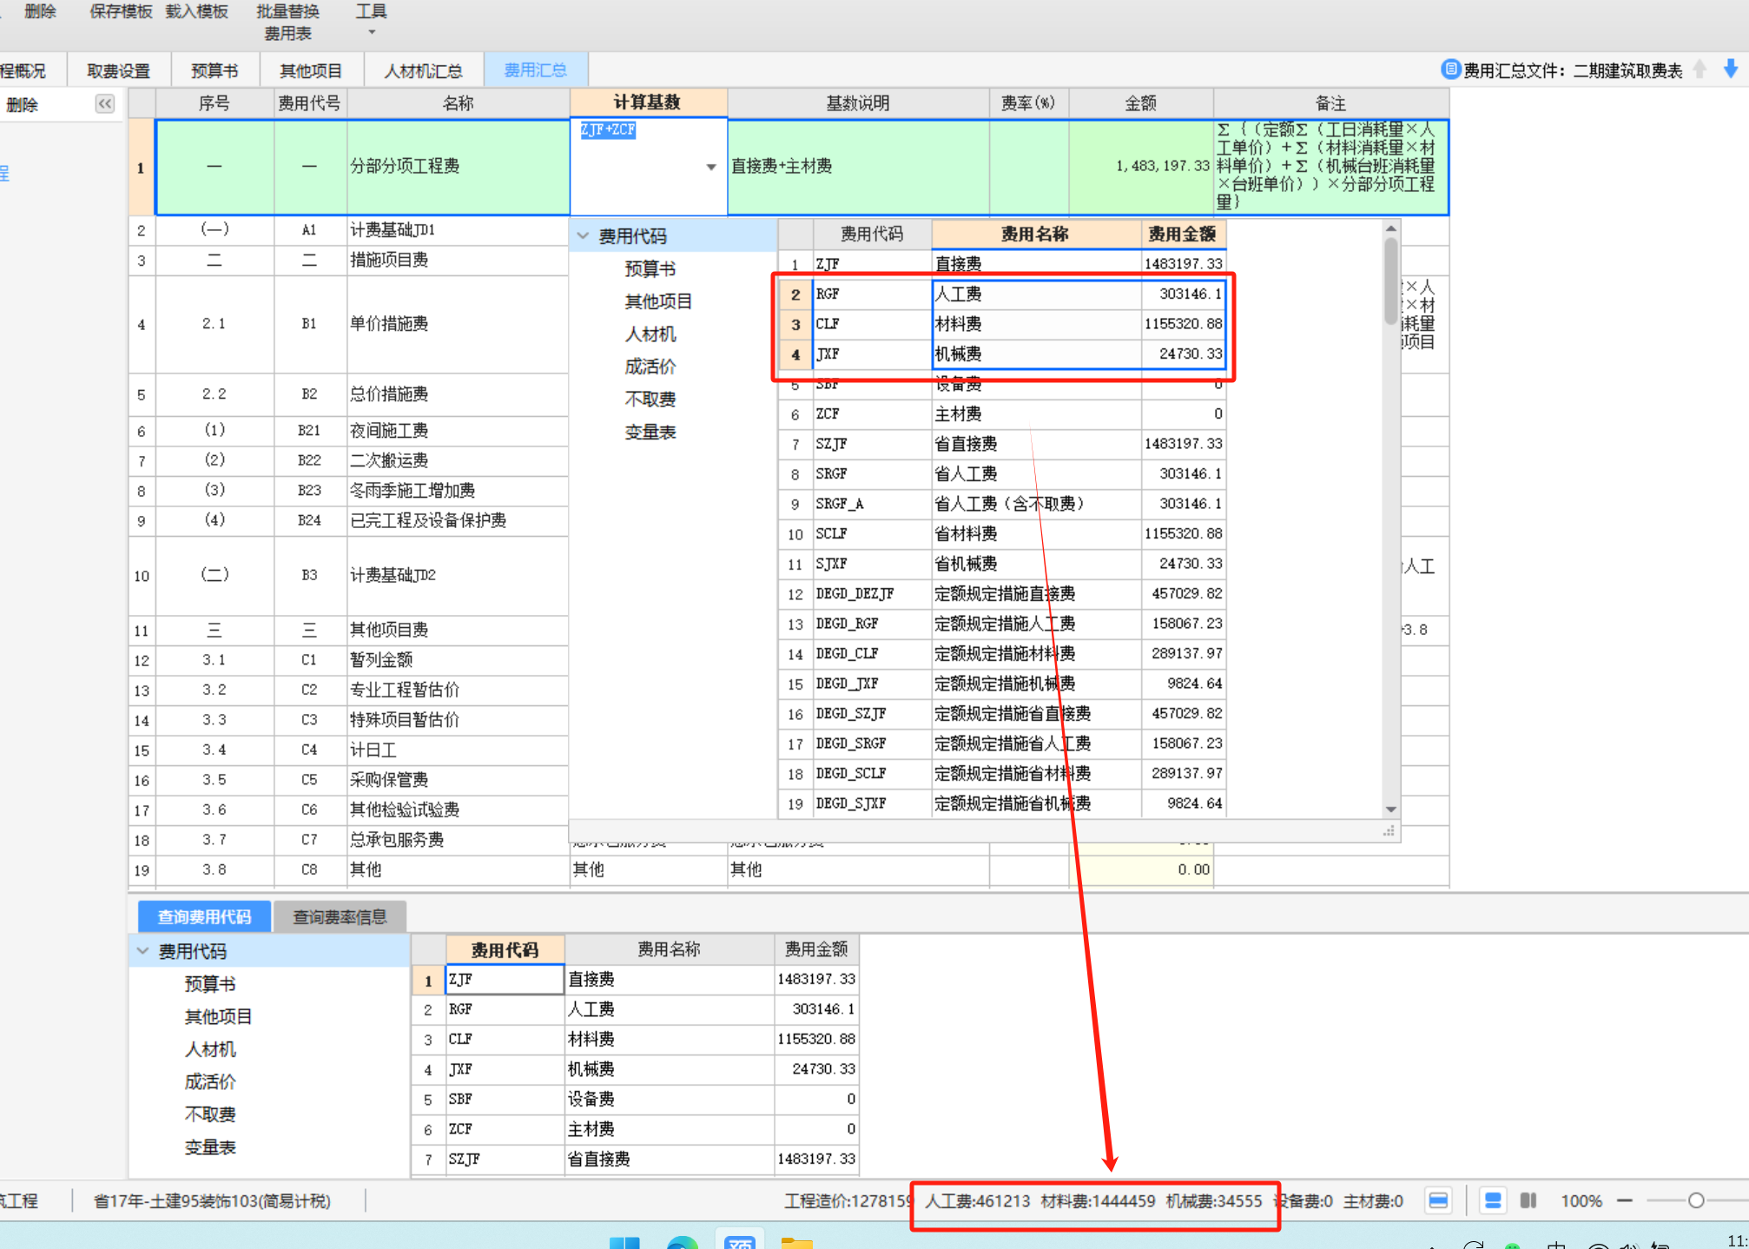
Task: Select the 夜间施工费 row
Action: click(348, 431)
